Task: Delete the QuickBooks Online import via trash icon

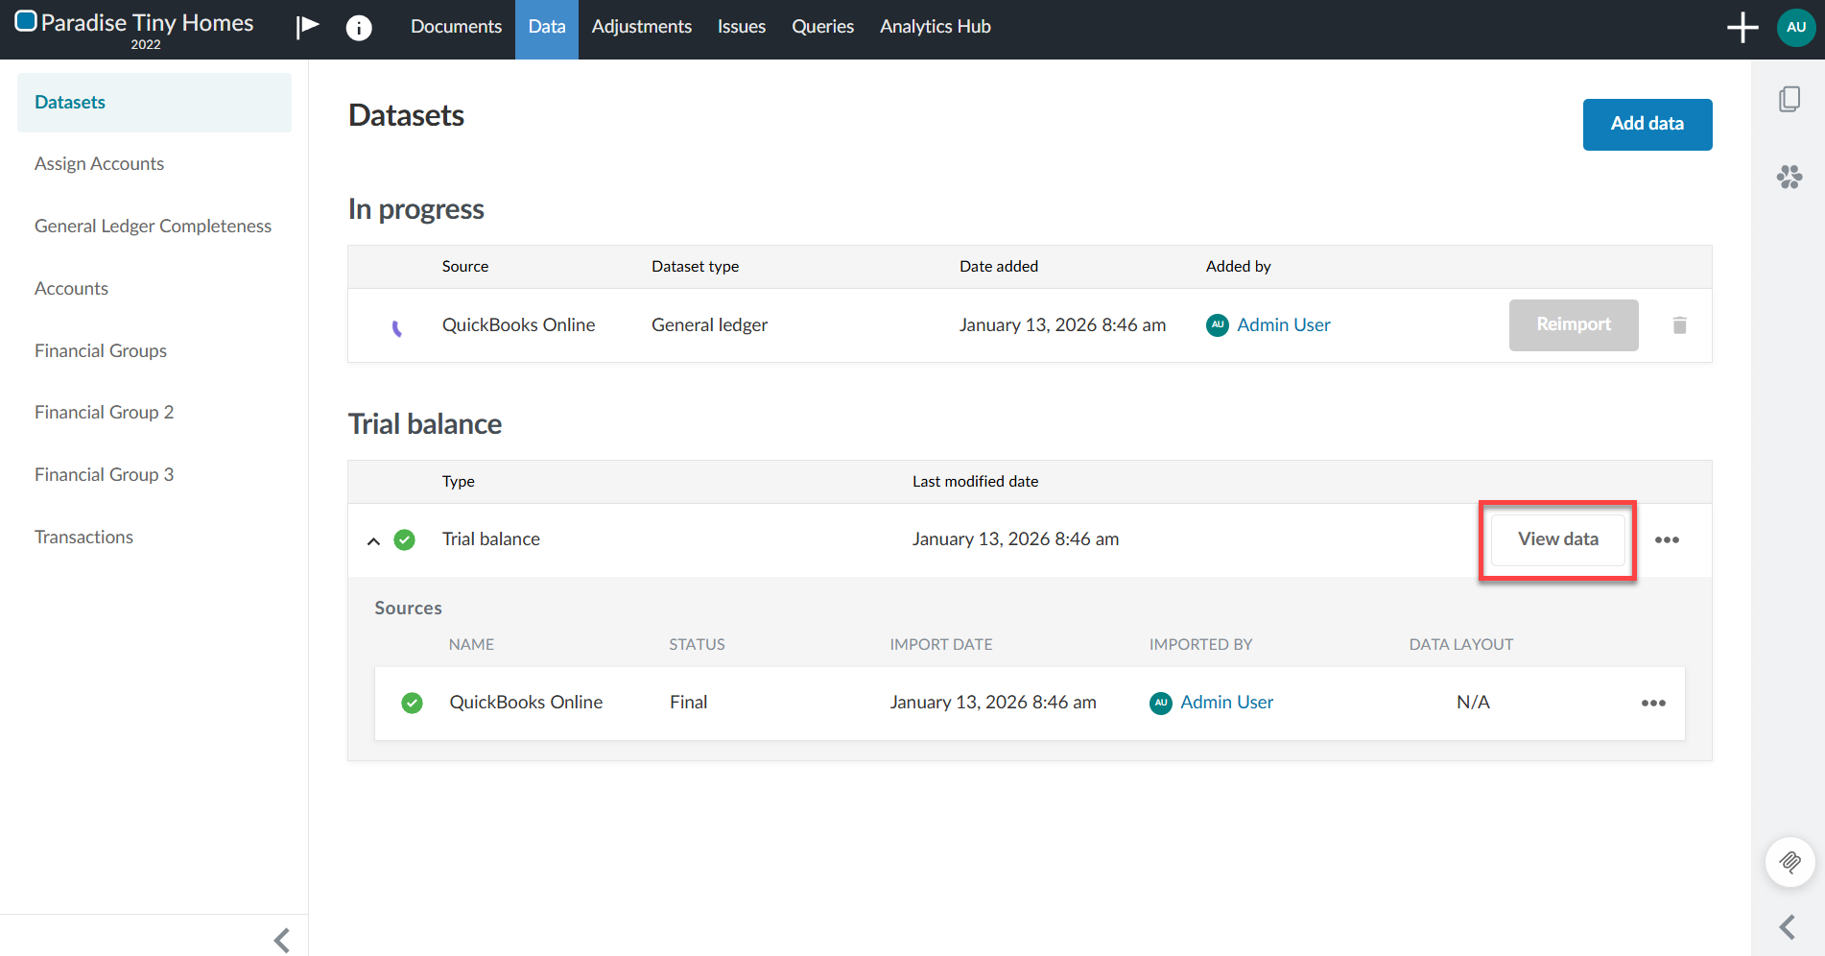Action: click(x=1679, y=325)
